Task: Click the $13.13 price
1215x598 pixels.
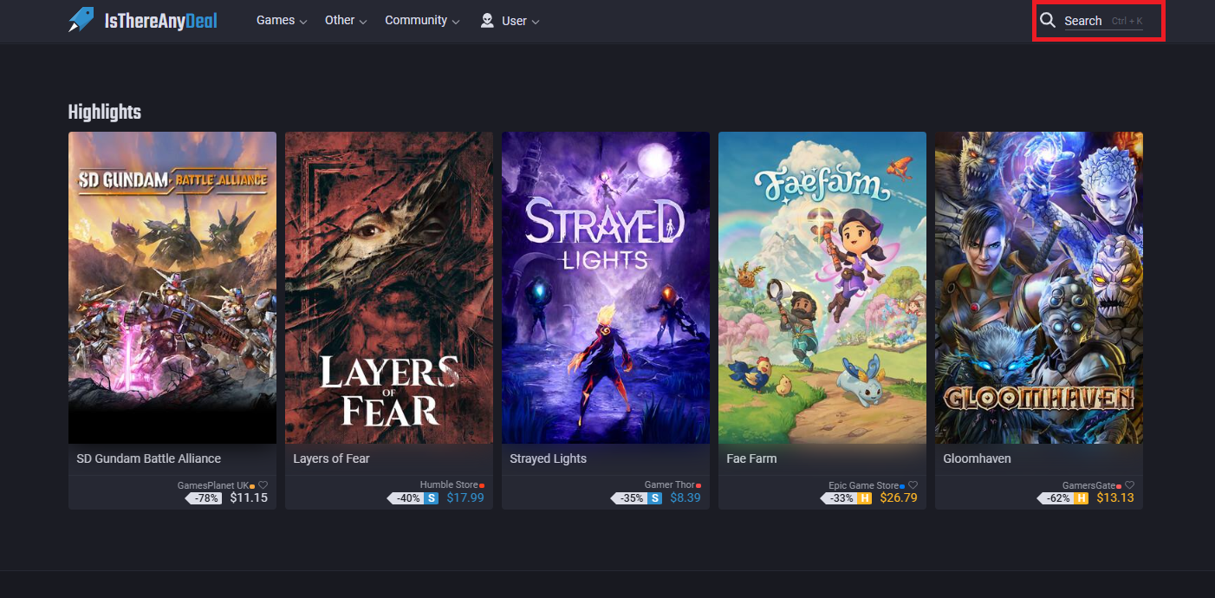Action: (1115, 498)
